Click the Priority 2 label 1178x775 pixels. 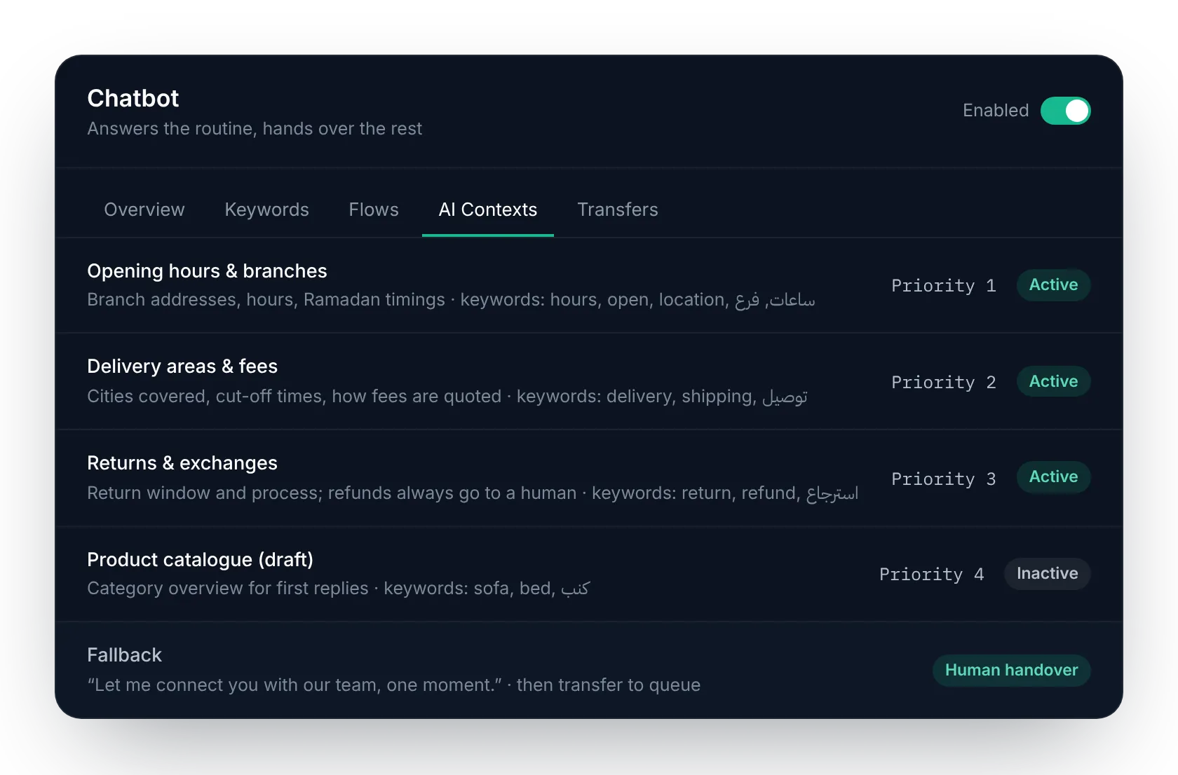[x=944, y=383]
